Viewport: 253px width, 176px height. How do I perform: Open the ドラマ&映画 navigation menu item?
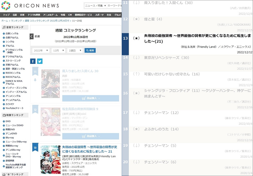click(34, 15)
